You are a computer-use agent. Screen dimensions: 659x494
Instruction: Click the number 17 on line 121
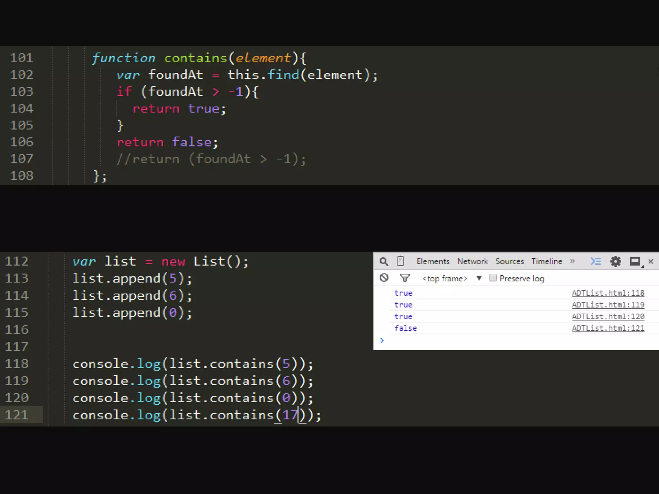[x=290, y=415]
